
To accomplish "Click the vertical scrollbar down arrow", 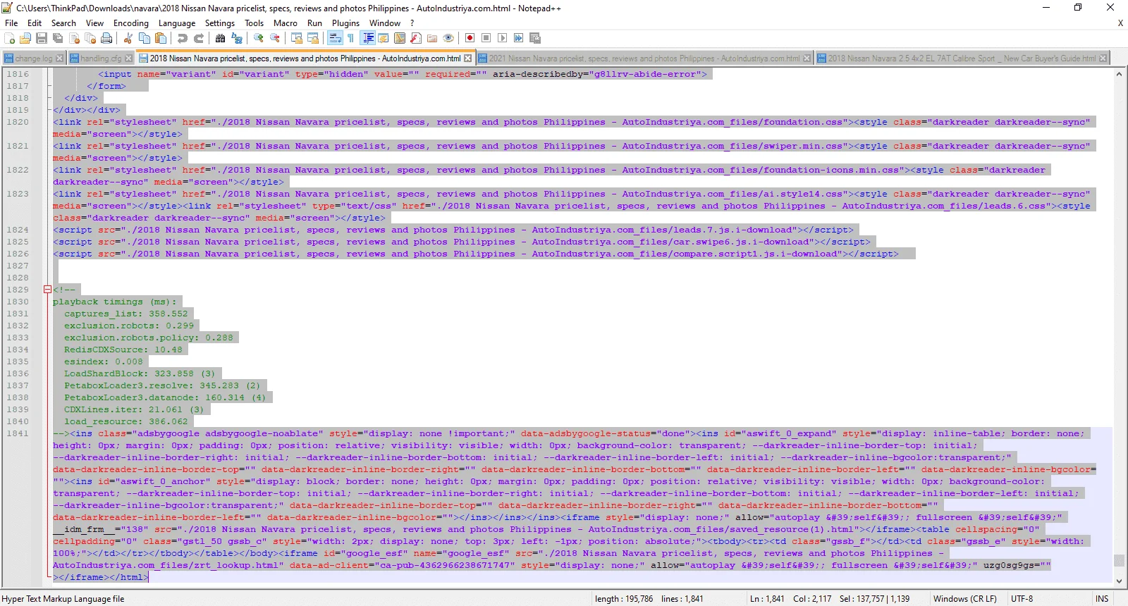I will 1119,581.
